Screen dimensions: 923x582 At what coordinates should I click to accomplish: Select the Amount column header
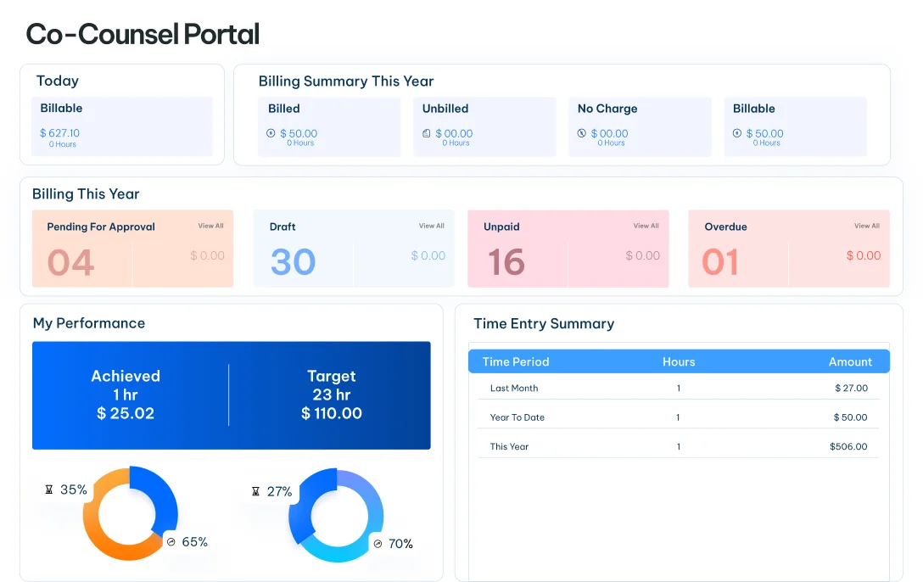pos(850,362)
